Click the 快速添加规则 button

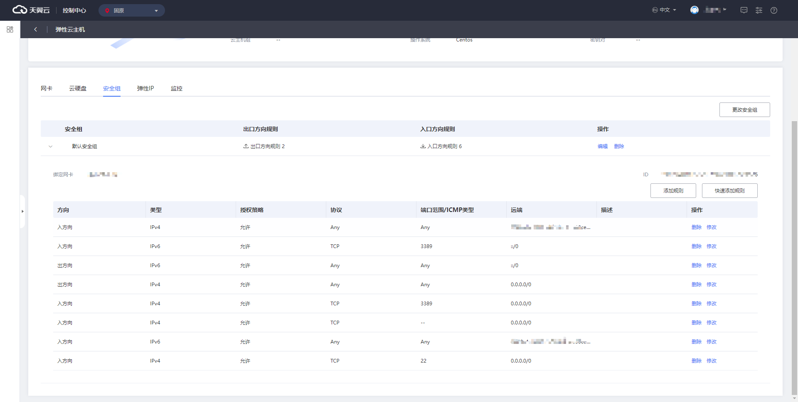tap(729, 191)
